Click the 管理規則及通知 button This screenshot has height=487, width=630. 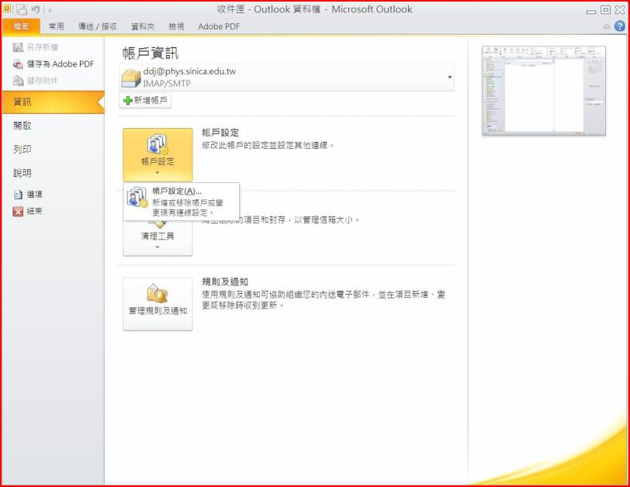click(157, 304)
